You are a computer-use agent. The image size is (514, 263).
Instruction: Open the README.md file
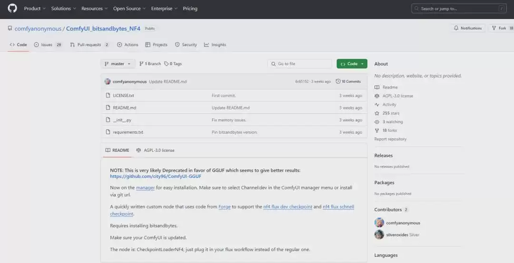[125, 108]
